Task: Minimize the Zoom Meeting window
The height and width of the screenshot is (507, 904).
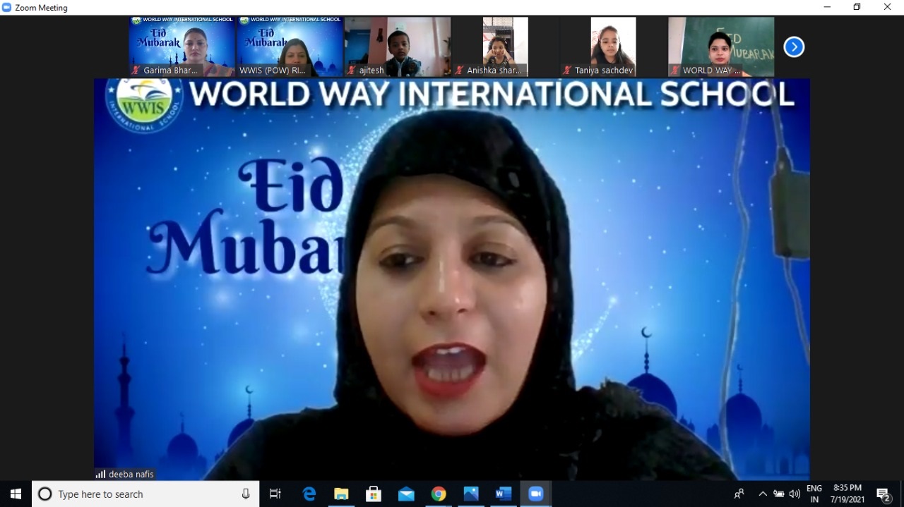Action: (x=827, y=7)
